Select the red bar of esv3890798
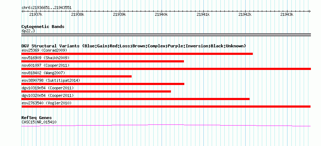 pyautogui.click(x=103, y=84)
